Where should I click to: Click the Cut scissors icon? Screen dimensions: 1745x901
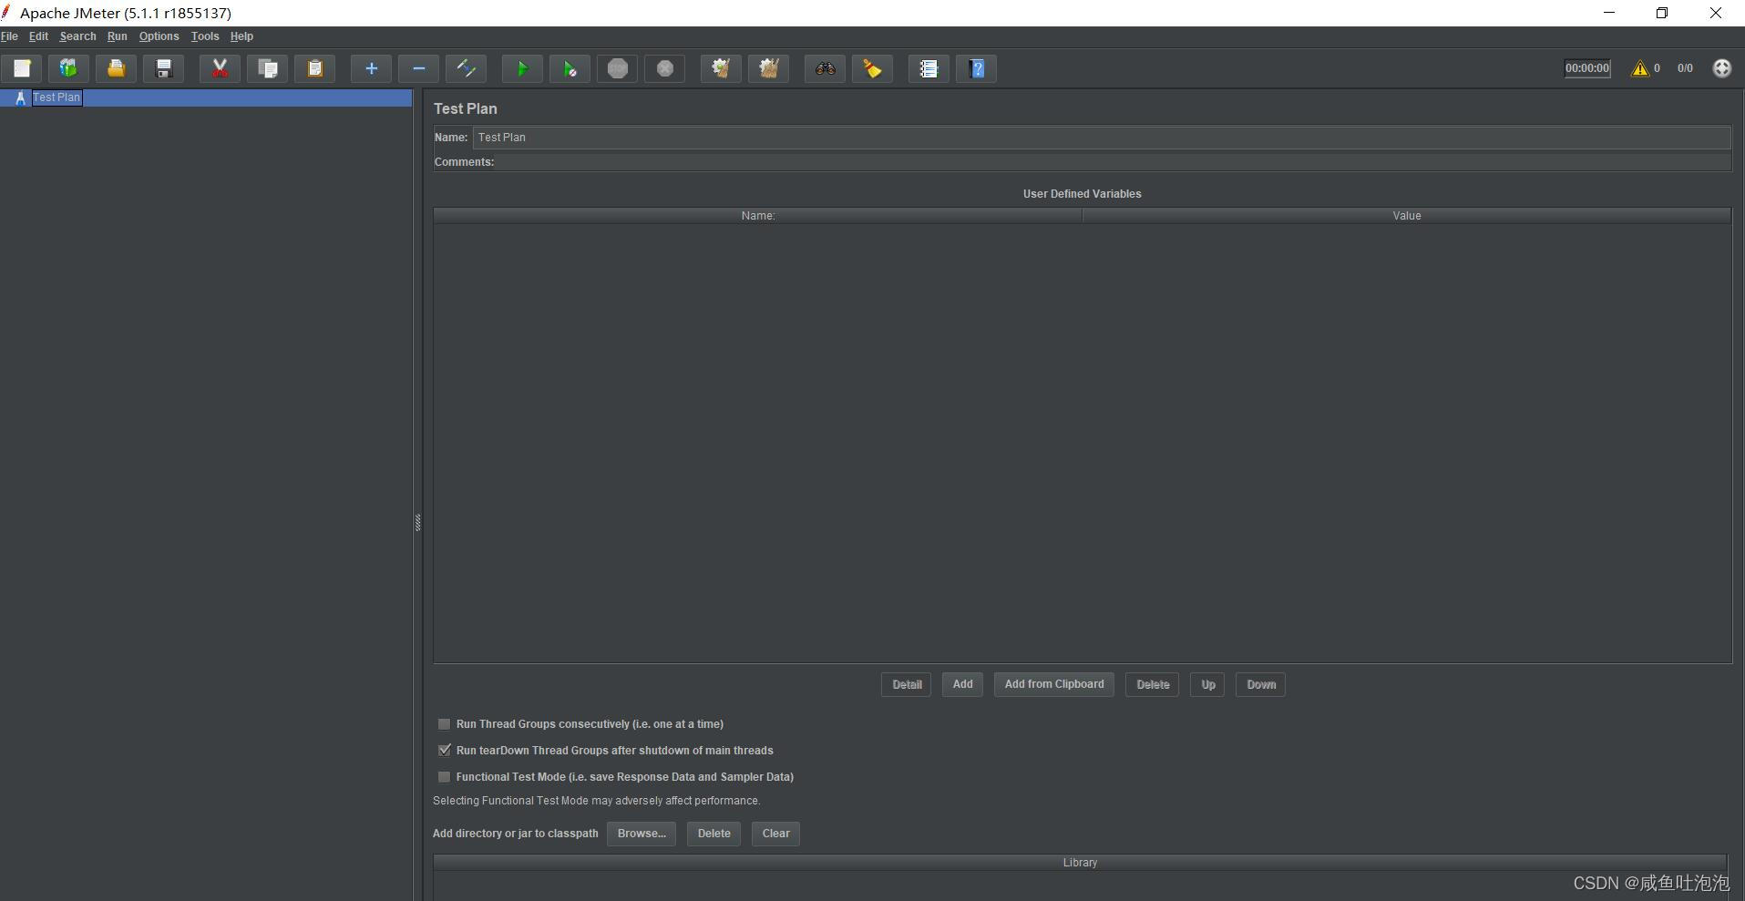220,68
